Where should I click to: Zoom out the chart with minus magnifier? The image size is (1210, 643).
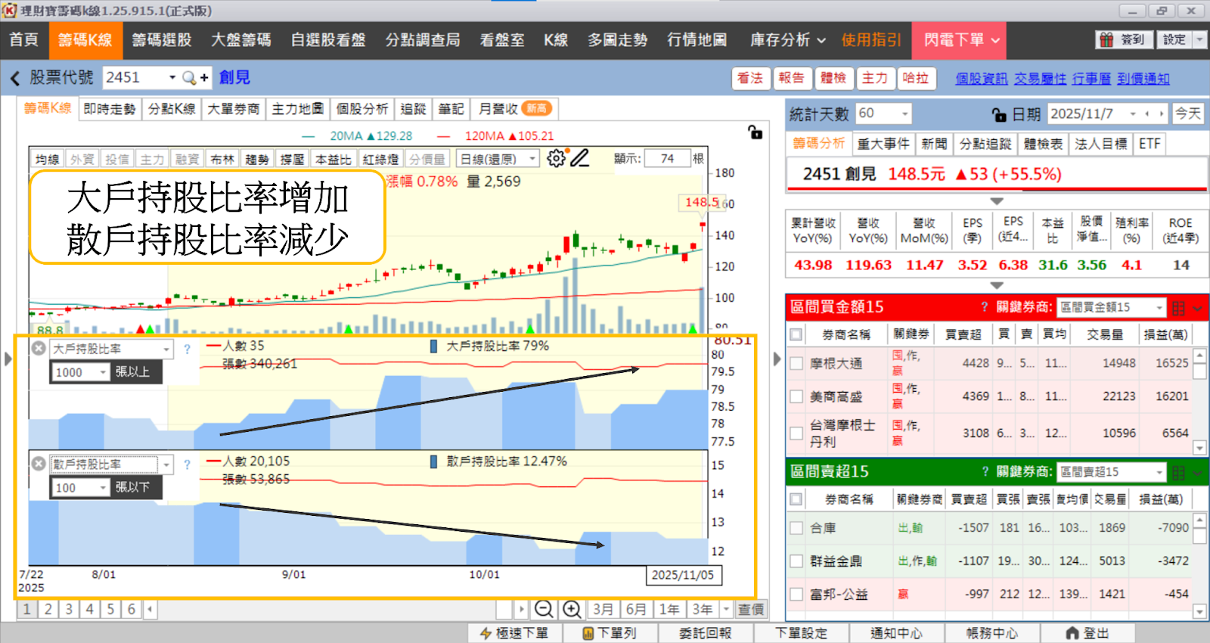(x=544, y=609)
